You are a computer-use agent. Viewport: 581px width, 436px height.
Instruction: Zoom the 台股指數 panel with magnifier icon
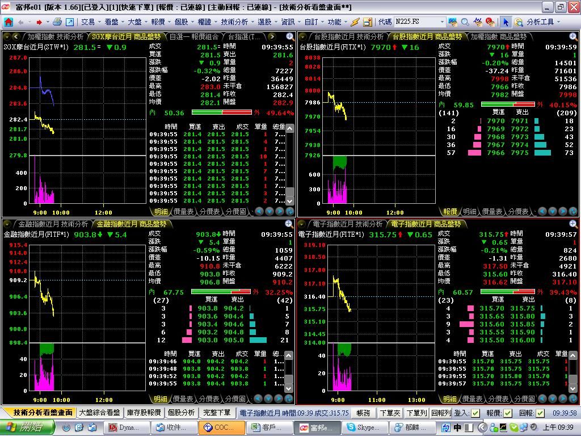tap(573, 37)
